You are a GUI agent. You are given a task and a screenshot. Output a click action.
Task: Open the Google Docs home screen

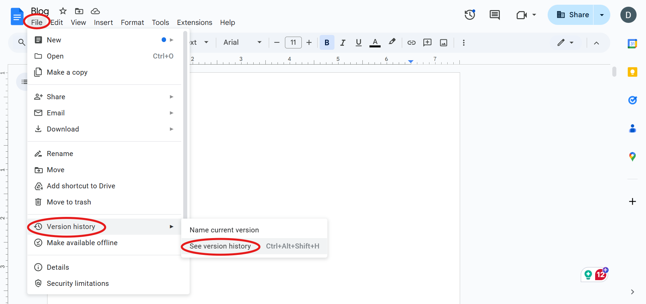(17, 16)
